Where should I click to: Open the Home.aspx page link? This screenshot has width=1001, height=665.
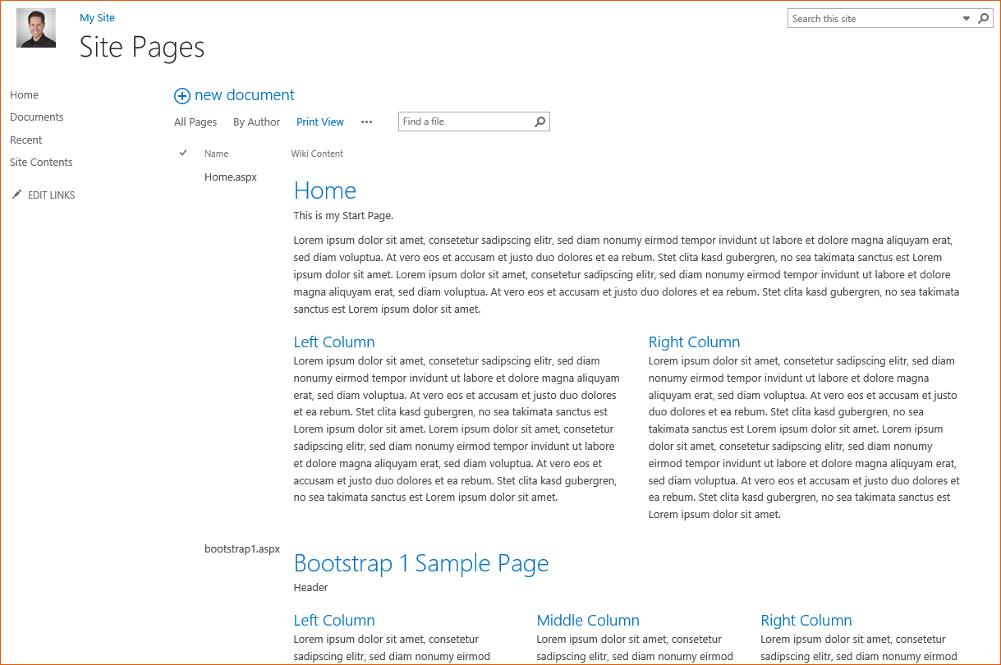tap(230, 177)
